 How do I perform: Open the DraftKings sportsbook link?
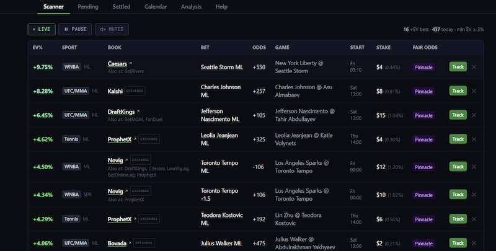[121, 112]
